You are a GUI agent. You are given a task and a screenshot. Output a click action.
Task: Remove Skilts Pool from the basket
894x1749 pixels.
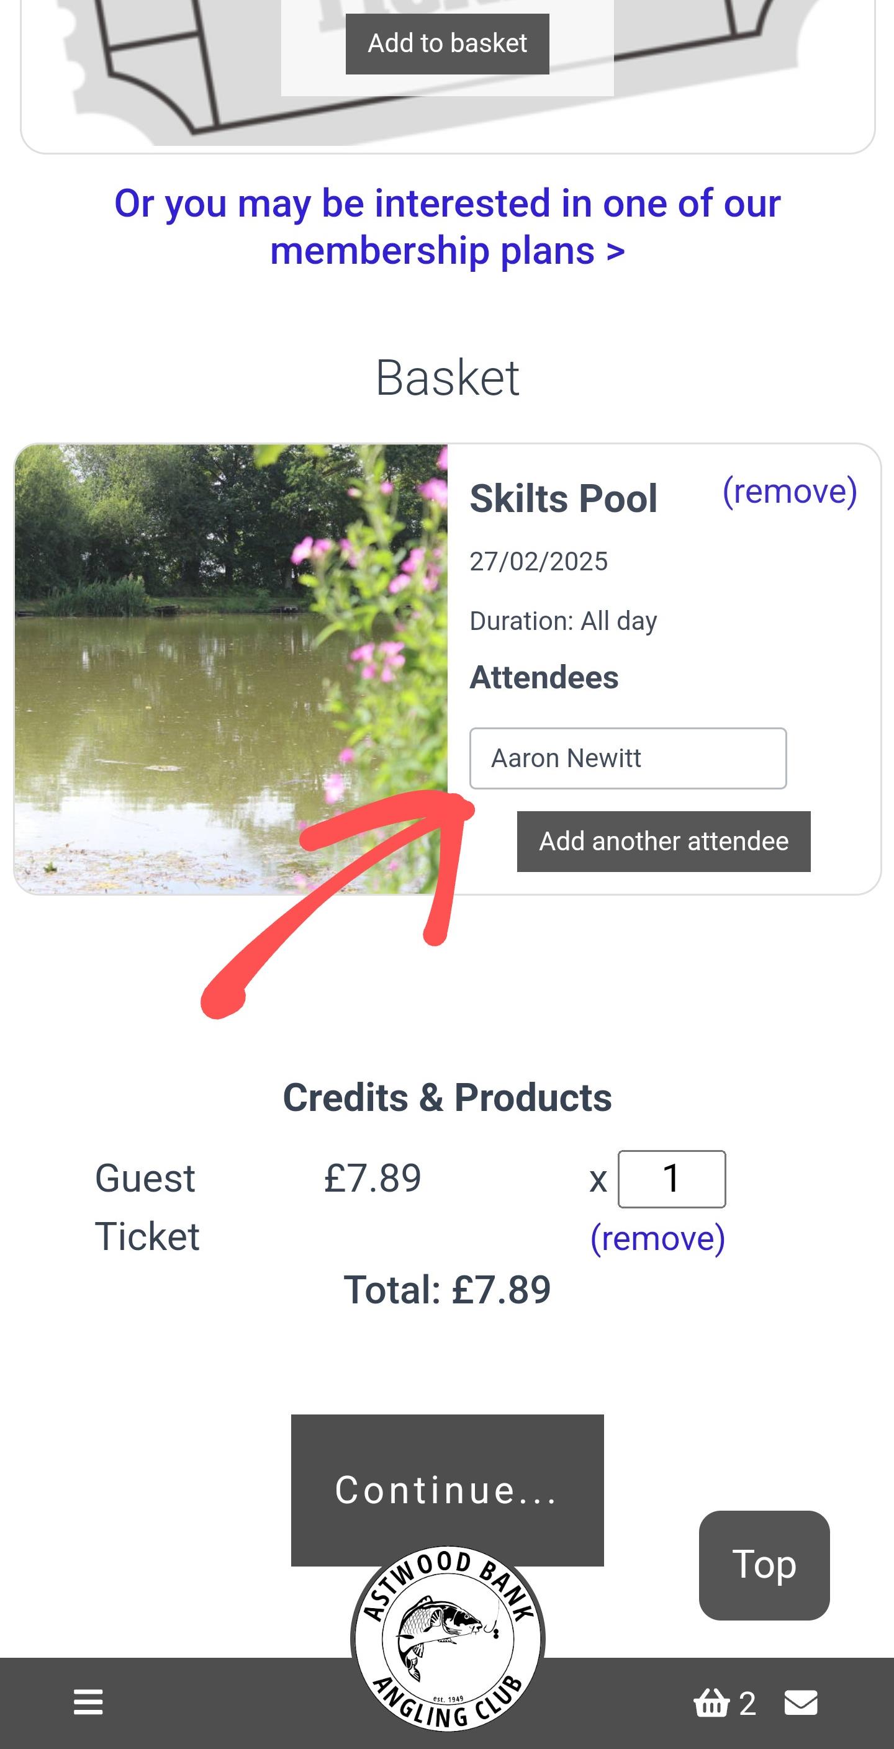pyautogui.click(x=789, y=491)
